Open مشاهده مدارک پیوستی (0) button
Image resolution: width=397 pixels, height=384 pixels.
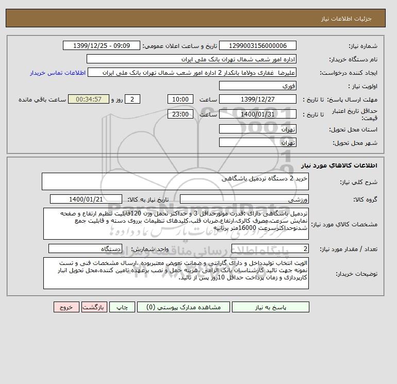tap(184, 307)
